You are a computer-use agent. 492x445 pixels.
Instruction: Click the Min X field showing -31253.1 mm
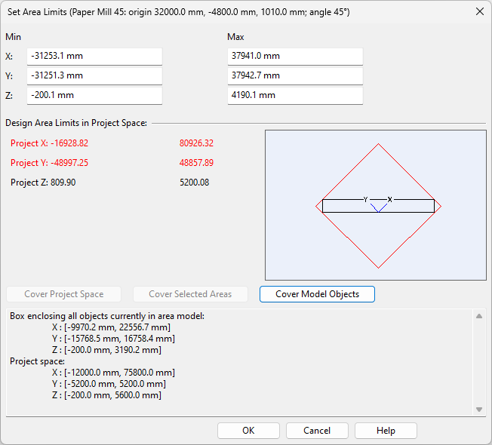[94, 57]
